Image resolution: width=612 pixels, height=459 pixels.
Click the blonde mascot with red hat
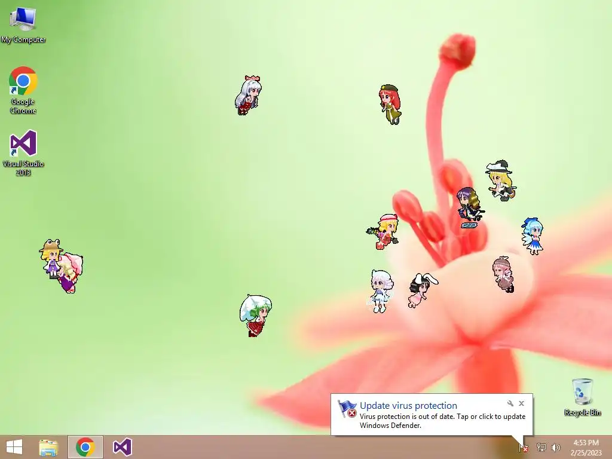coord(383,231)
